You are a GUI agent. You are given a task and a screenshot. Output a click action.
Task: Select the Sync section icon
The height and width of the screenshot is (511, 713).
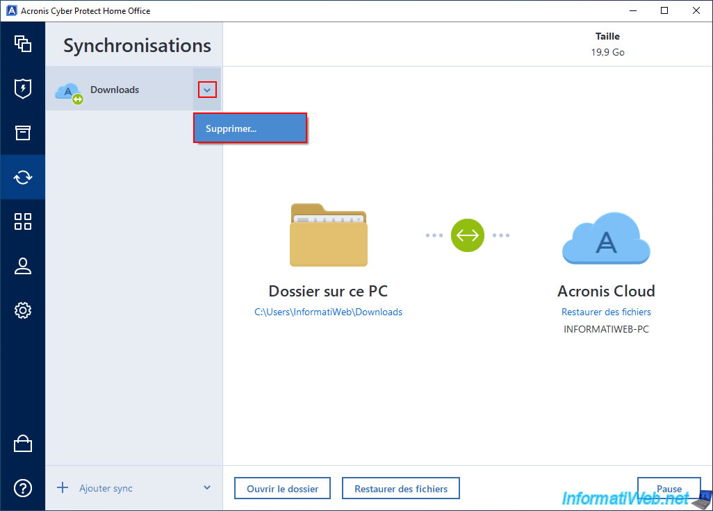(23, 177)
